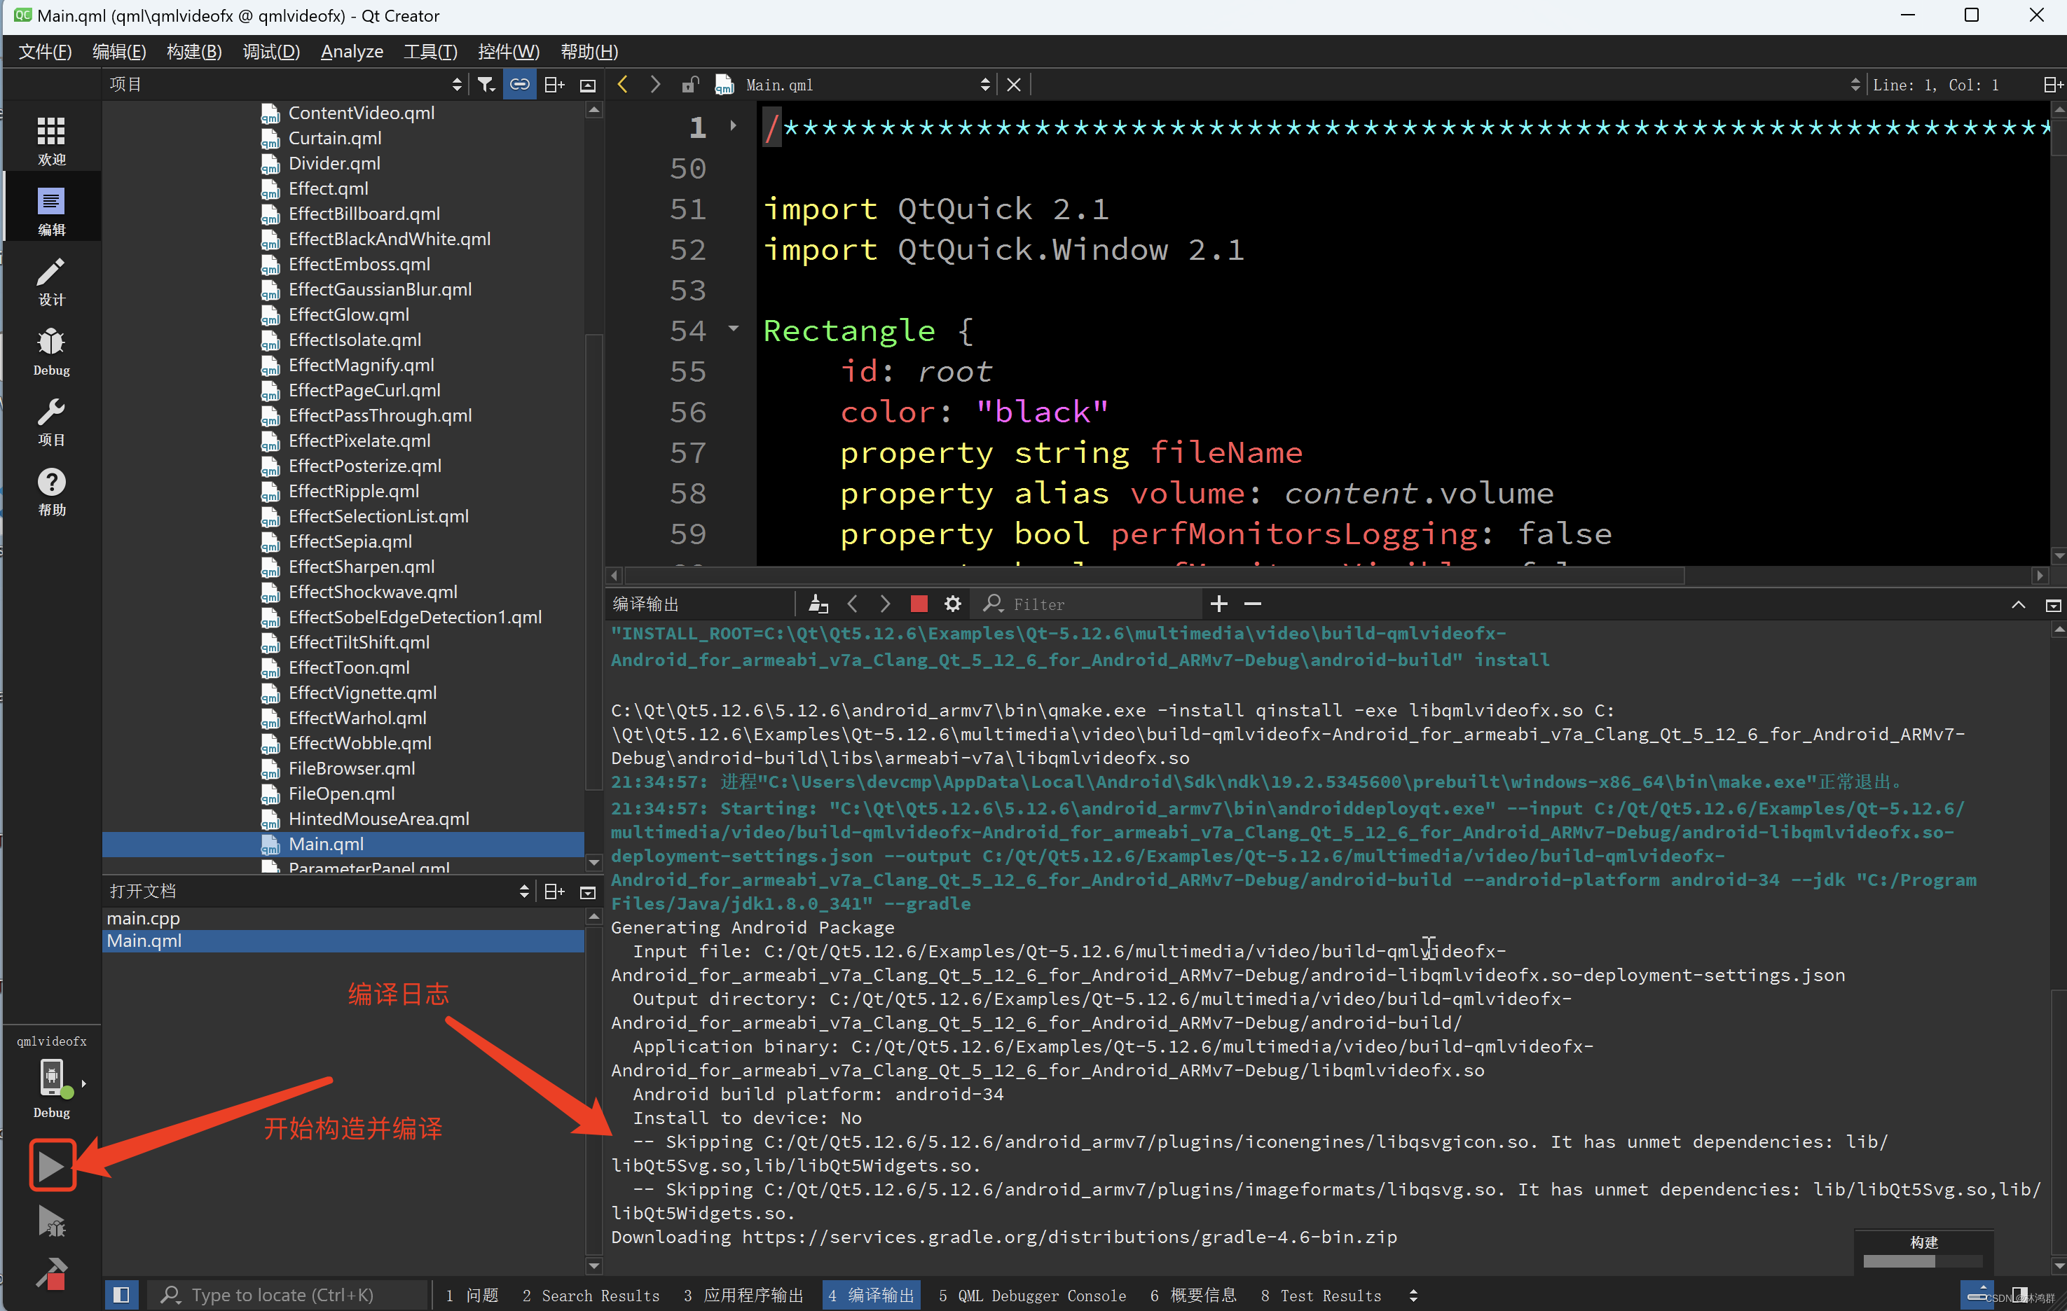The width and height of the screenshot is (2067, 1311).
Task: Open the Design (设计) mode
Action: [50, 282]
